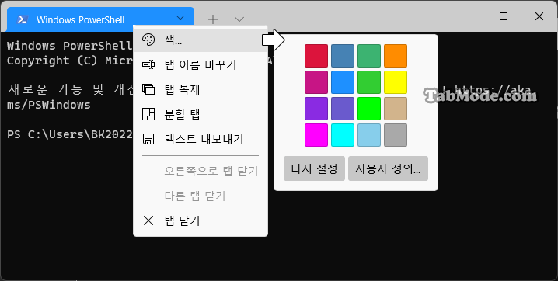Pick the crimson red color swatch
Viewport: 558px width, 281px height.
coord(316,56)
